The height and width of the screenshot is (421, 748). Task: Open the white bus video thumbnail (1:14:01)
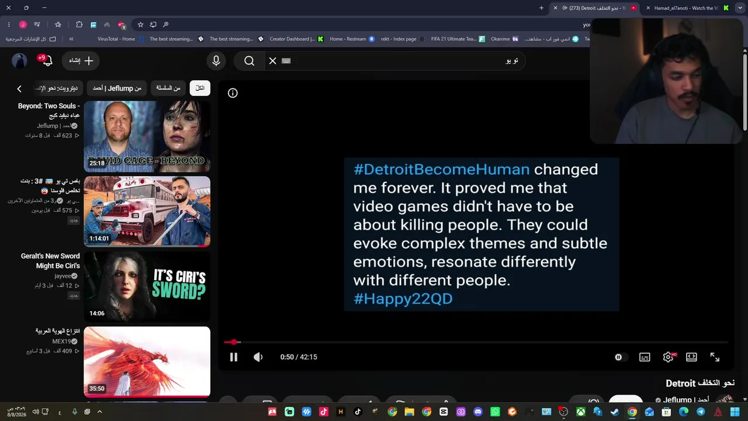pyautogui.click(x=147, y=211)
